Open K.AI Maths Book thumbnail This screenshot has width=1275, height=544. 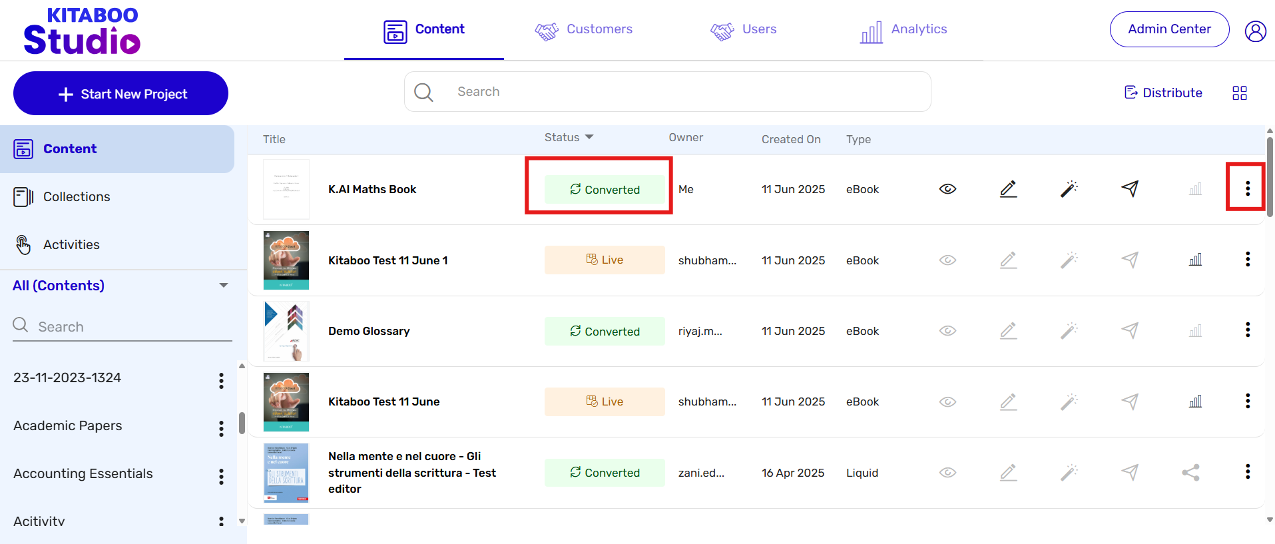(286, 189)
